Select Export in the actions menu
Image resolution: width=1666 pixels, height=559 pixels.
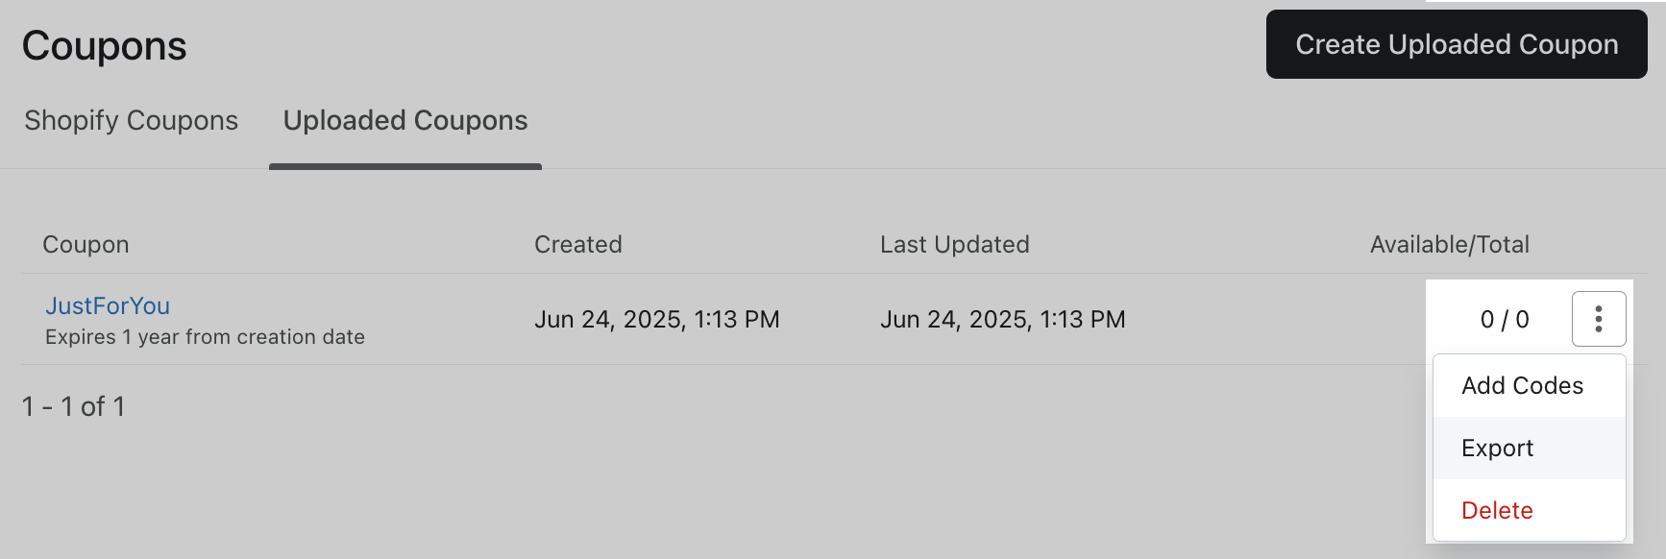click(1497, 448)
